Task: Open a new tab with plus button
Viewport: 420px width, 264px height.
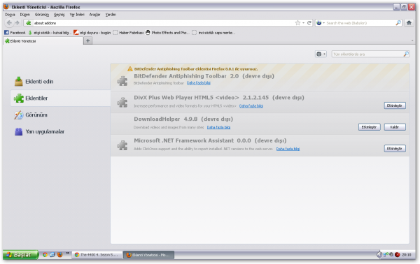Action: (88, 41)
